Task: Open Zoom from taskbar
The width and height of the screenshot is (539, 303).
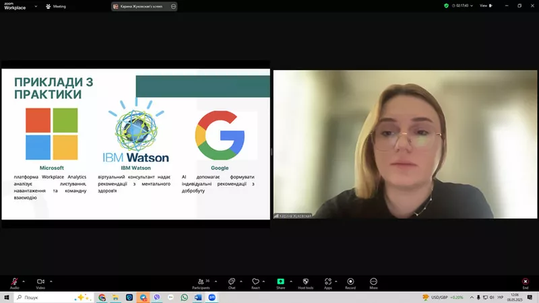Action: pyautogui.click(x=212, y=298)
